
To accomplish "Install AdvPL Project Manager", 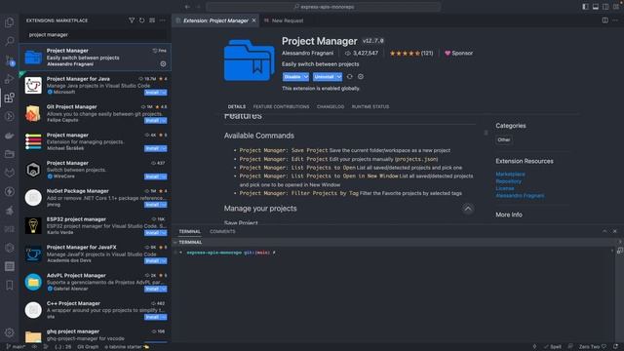I will coord(152,289).
